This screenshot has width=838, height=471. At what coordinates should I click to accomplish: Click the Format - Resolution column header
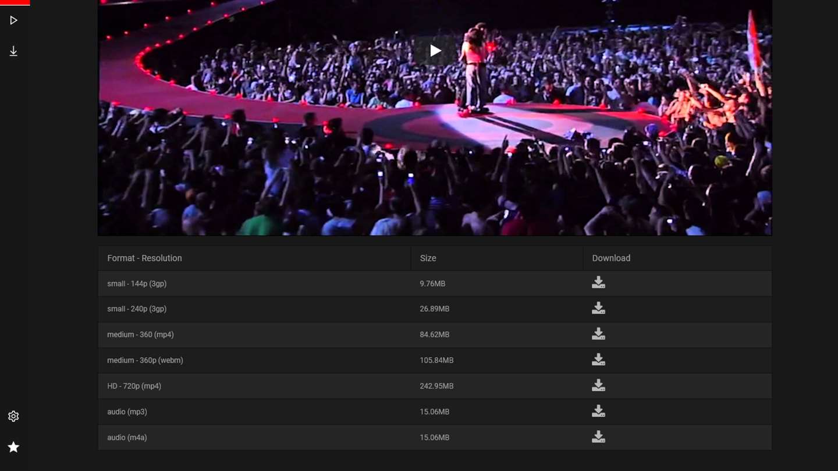pos(144,258)
